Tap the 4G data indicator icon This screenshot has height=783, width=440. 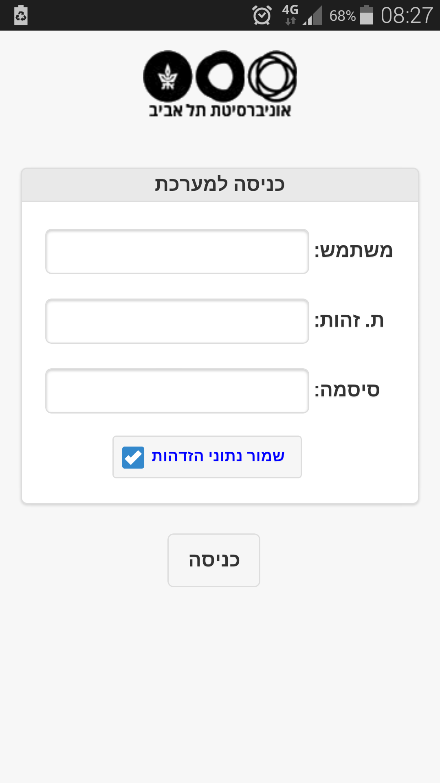click(x=290, y=15)
